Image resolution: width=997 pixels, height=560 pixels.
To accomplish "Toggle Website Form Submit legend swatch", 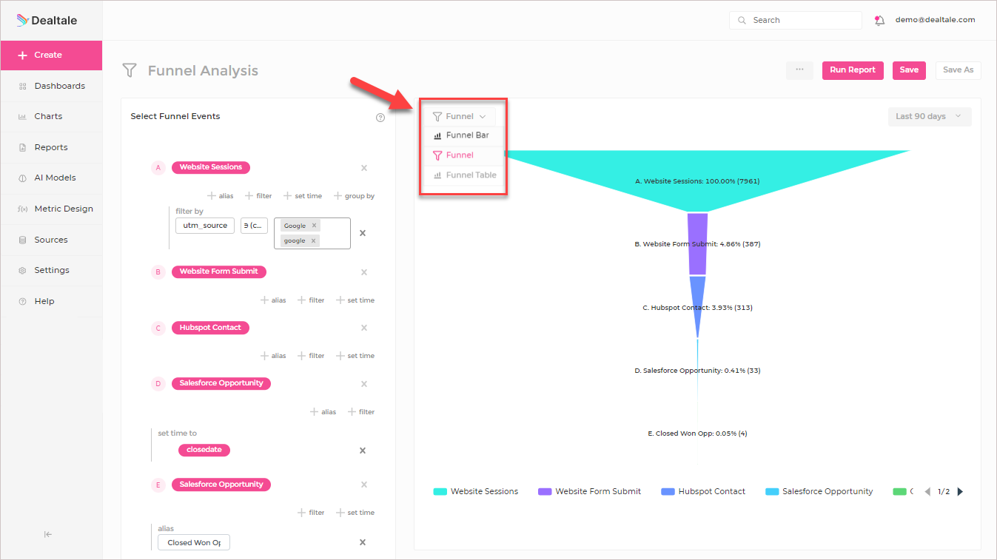I will pyautogui.click(x=545, y=491).
